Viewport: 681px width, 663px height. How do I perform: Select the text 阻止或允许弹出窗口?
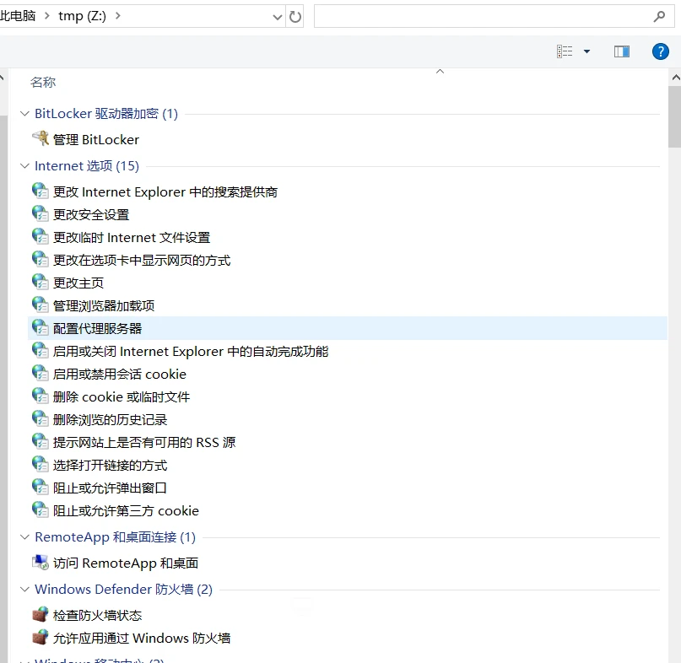click(110, 488)
